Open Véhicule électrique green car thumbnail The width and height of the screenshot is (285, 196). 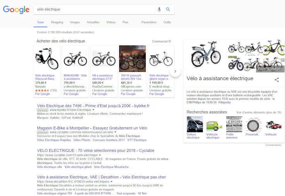click(x=214, y=124)
